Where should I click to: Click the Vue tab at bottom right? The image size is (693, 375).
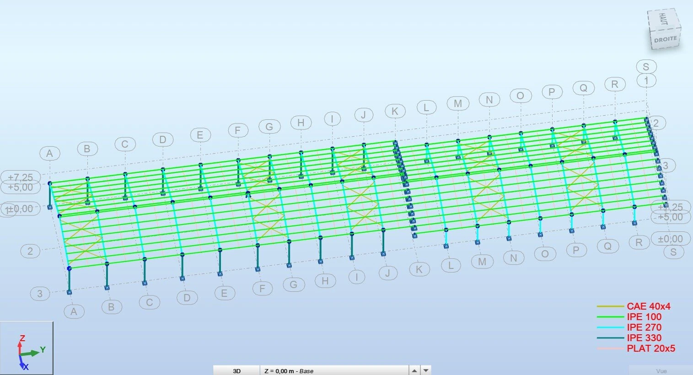[x=661, y=371]
